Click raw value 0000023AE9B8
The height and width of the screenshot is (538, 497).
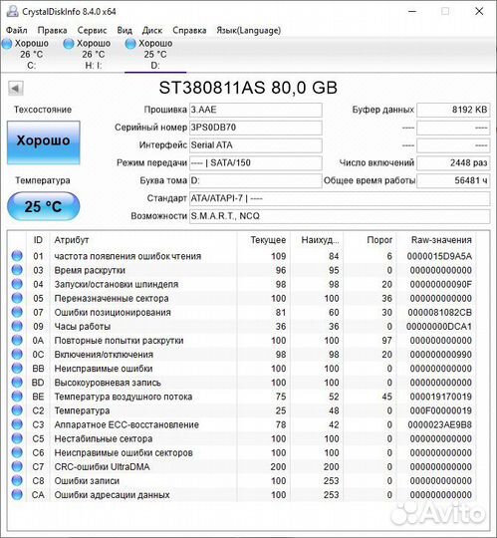coord(439,424)
